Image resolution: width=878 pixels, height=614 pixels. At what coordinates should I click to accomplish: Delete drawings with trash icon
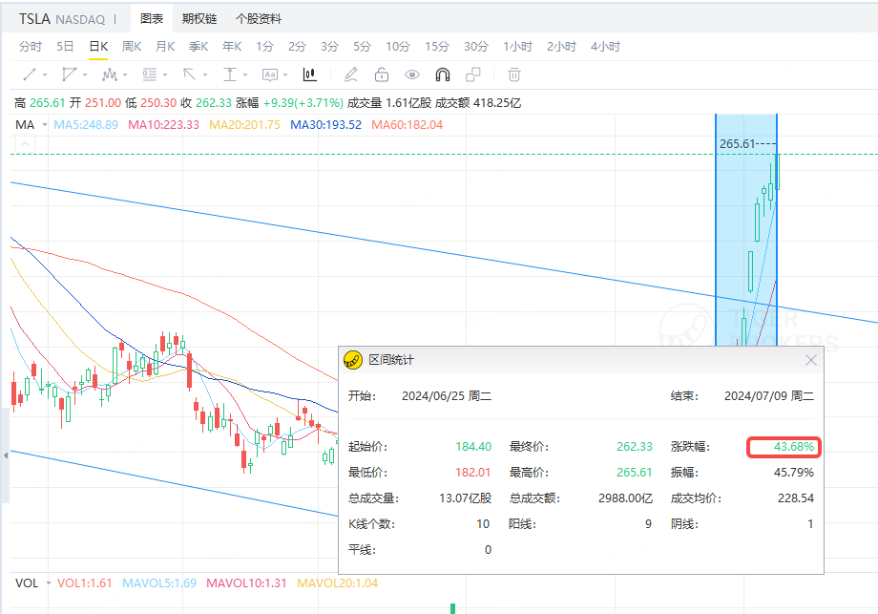514,74
